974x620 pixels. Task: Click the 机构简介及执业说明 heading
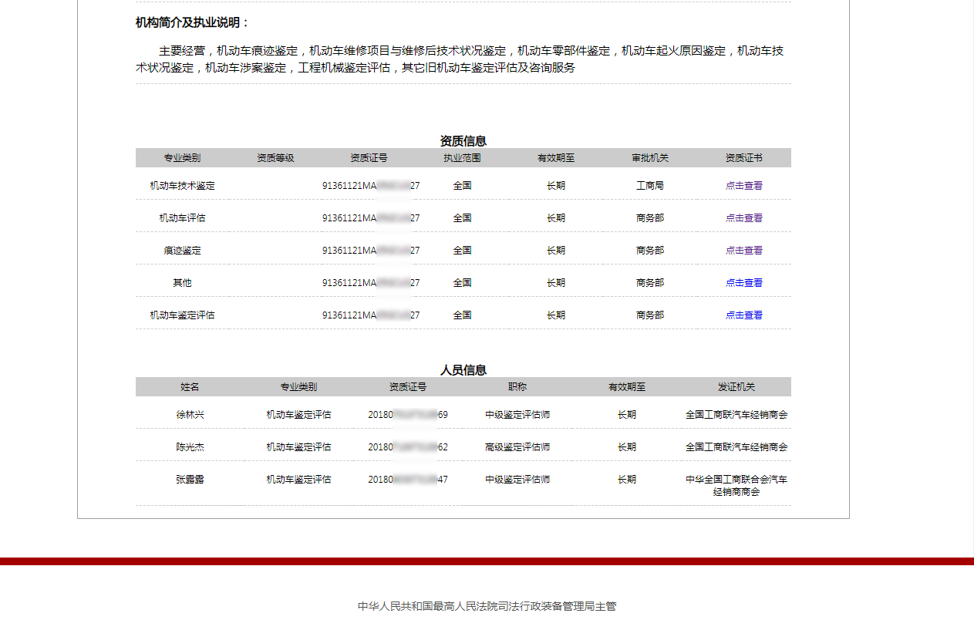point(193,22)
